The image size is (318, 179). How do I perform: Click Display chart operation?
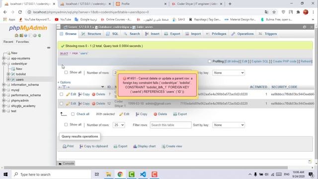click(x=145, y=146)
